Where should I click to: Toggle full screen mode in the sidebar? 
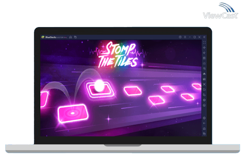(204, 42)
